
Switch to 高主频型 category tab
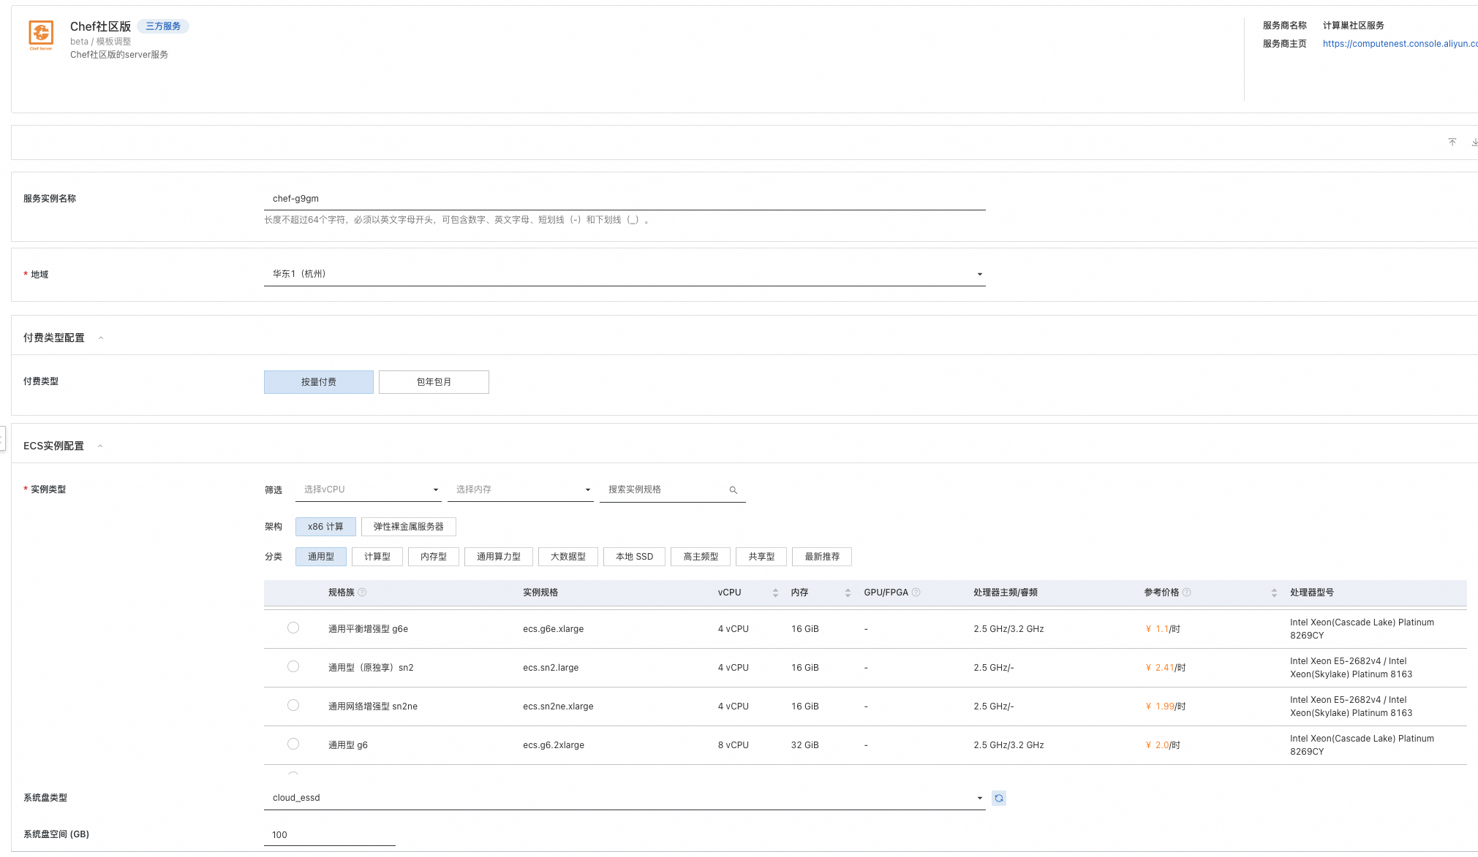701,557
